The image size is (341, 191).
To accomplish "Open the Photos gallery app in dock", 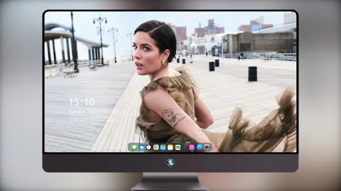I will 178,148.
